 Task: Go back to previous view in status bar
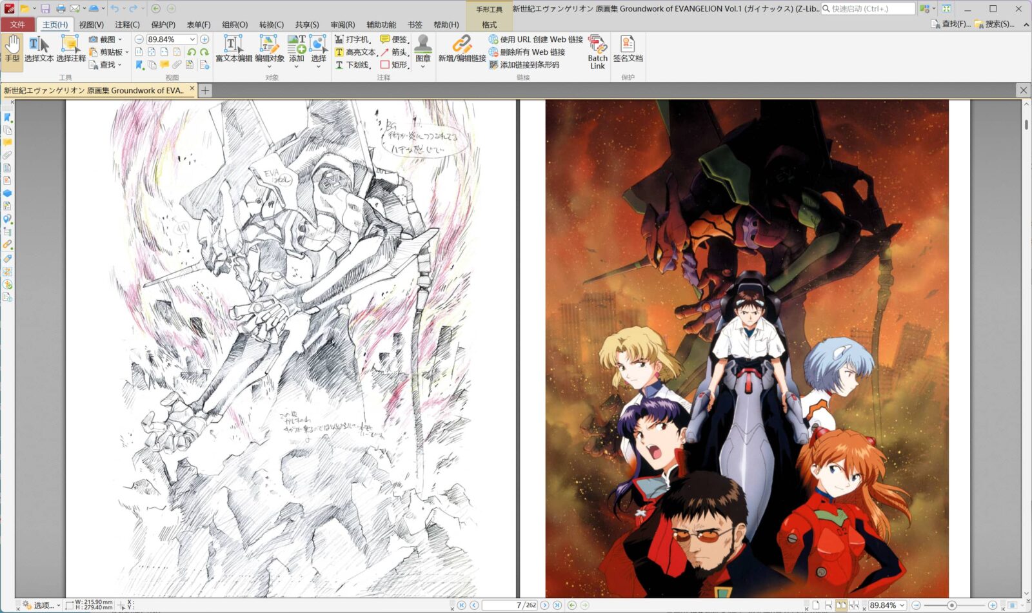pos(571,605)
